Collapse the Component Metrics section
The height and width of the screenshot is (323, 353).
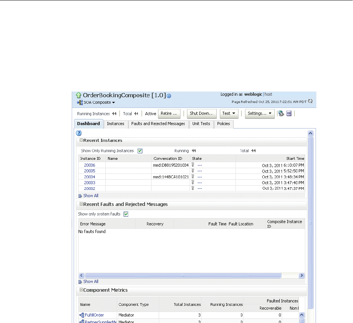point(81,290)
